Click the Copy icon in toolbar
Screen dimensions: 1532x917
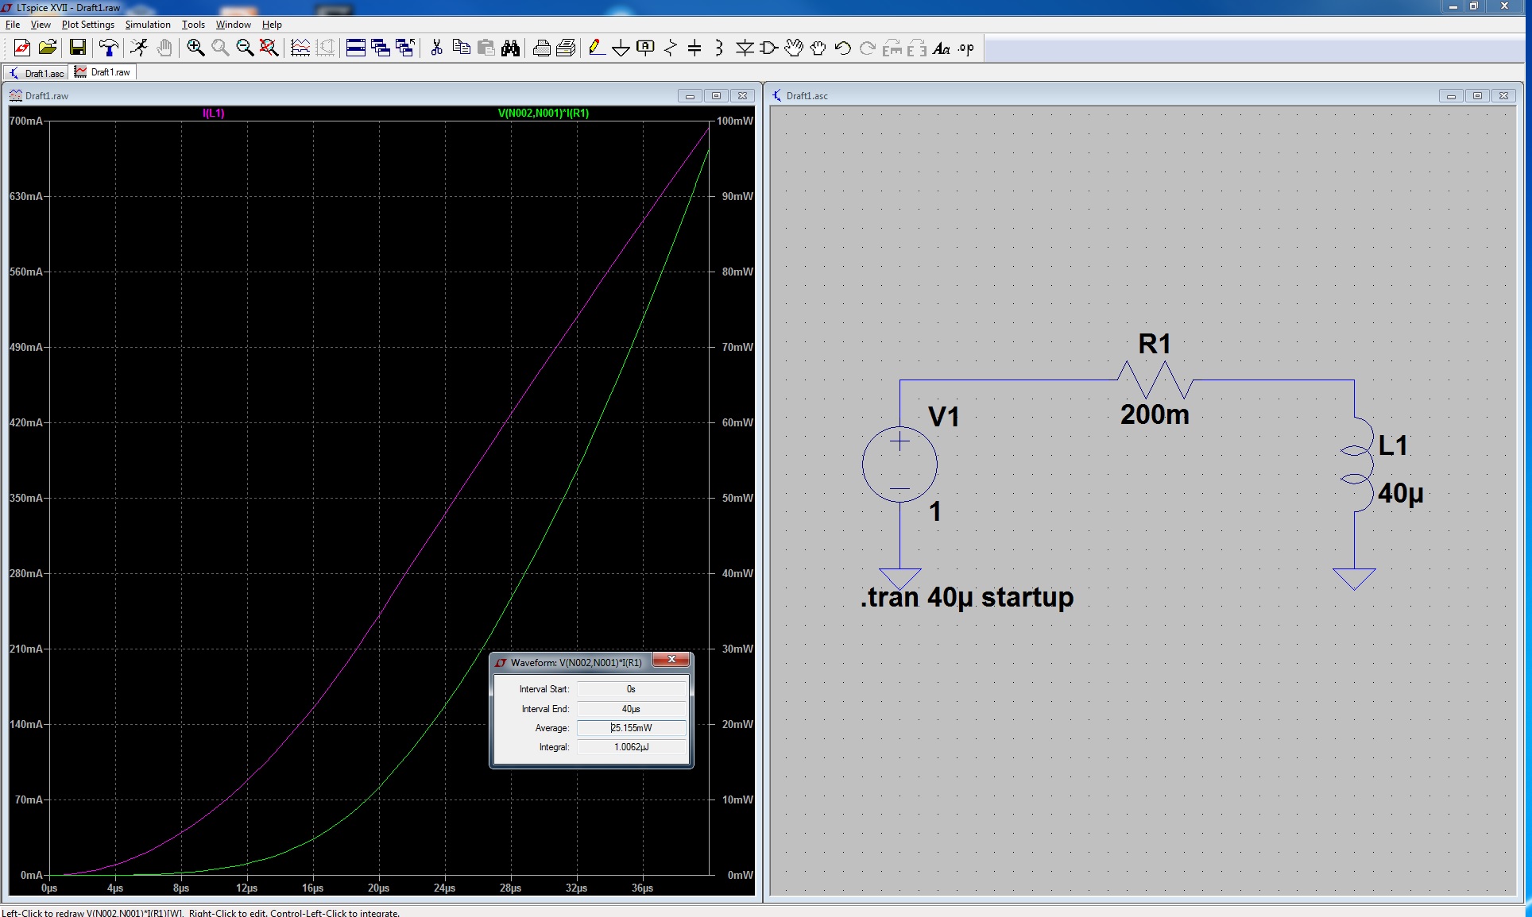[x=461, y=48]
